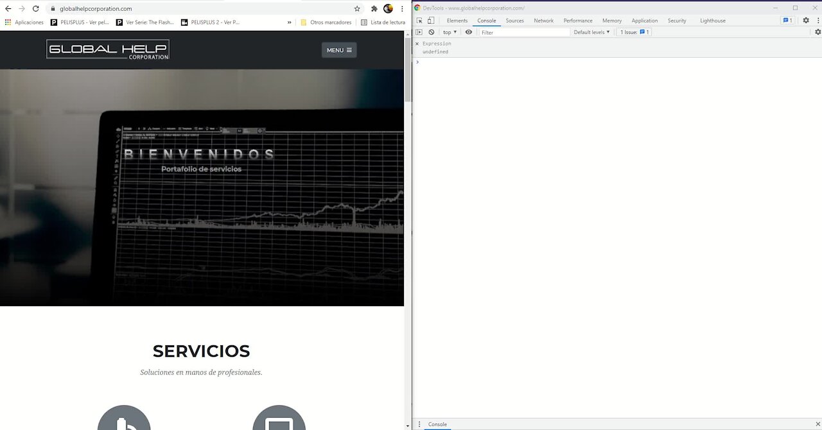Open the Chrome profile avatar
The image size is (822, 430).
(388, 9)
